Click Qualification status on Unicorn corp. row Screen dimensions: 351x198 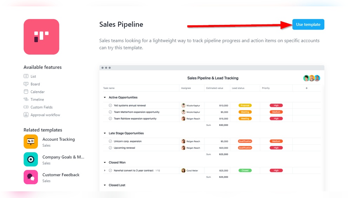[x=245, y=141]
